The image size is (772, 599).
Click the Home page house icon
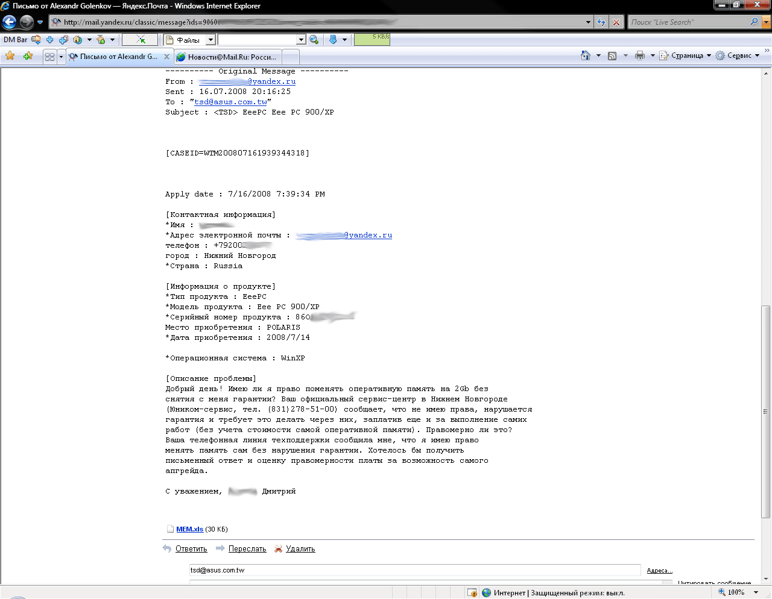585,55
